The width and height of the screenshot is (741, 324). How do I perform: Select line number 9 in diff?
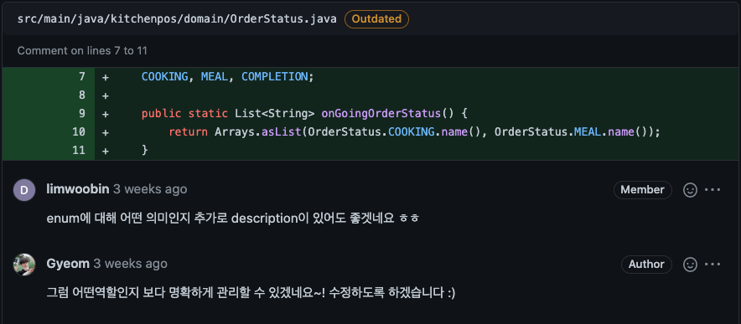coord(82,114)
